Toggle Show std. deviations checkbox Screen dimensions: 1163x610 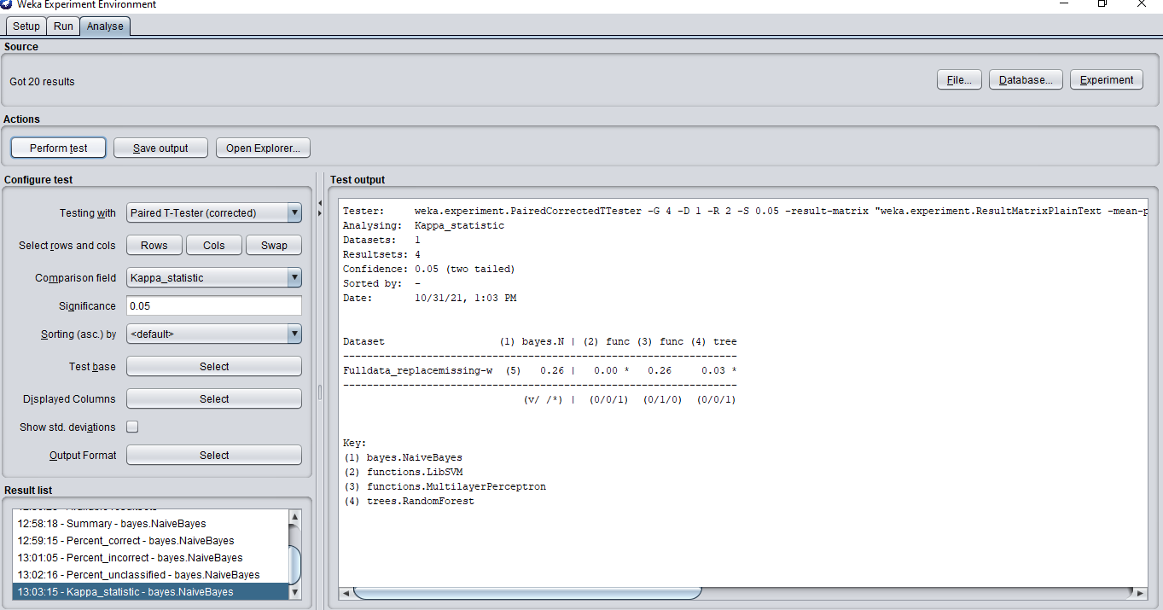pyautogui.click(x=132, y=427)
